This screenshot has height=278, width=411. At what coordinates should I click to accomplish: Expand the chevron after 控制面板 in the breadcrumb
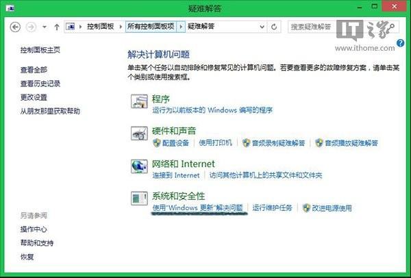pyautogui.click(x=121, y=27)
